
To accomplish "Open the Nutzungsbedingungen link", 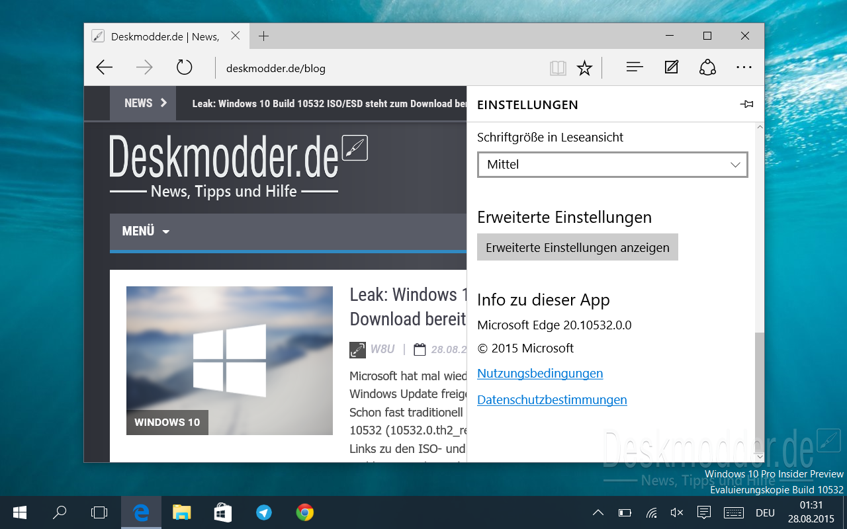I will pos(540,374).
